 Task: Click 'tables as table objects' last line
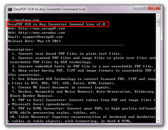point(70,121)
